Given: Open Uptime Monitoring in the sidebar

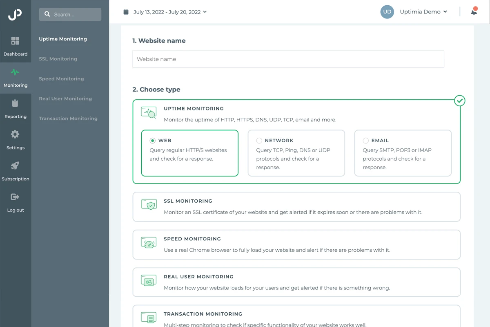Looking at the screenshot, I should 63,39.
